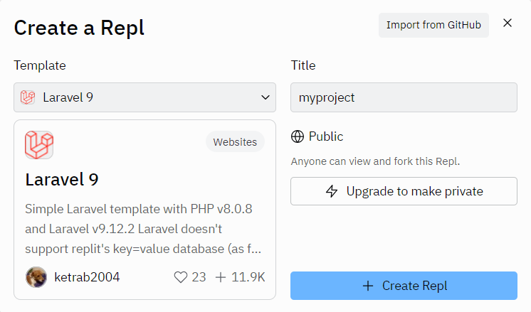Click the Laravel logo in template card
Viewport: 531px width, 312px height.
(x=39, y=145)
